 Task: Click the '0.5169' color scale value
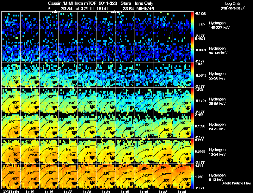click(x=200, y=151)
